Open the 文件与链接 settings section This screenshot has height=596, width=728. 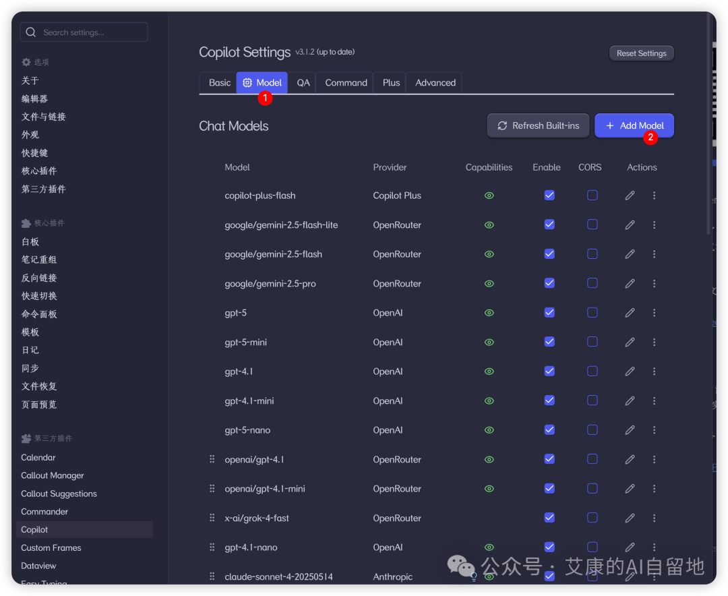click(x=43, y=117)
